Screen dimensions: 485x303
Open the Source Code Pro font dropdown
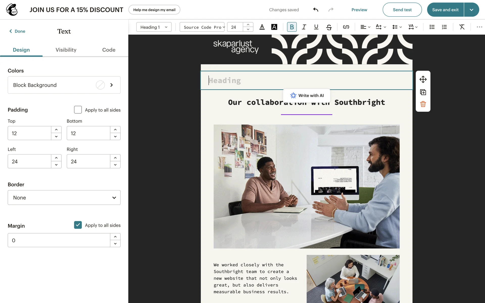pyautogui.click(x=203, y=27)
